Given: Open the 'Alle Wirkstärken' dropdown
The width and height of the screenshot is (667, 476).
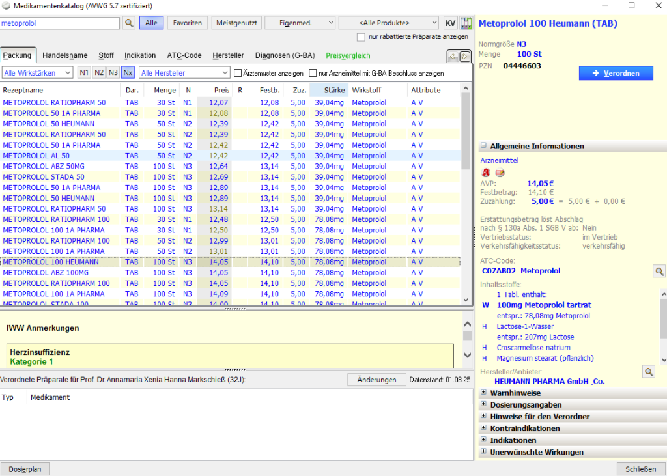Looking at the screenshot, I should [38, 73].
